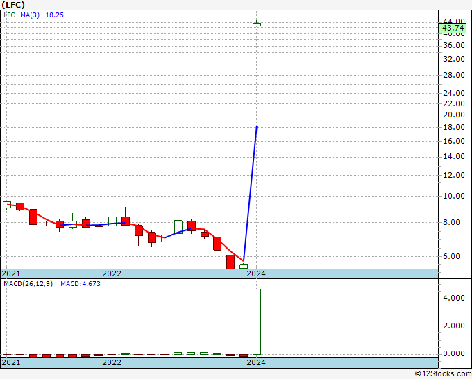Click the 28.00 price axis label

click(454, 75)
